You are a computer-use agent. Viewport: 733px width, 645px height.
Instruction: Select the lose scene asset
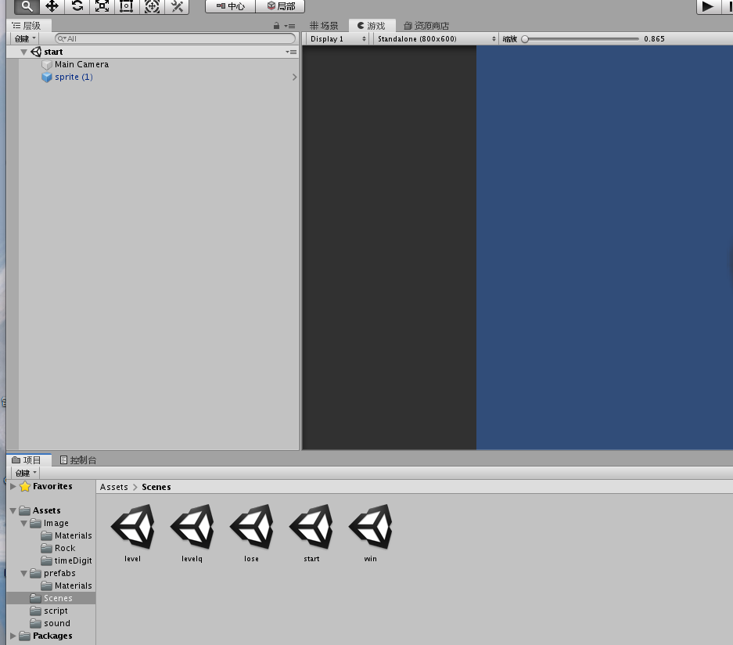(251, 533)
